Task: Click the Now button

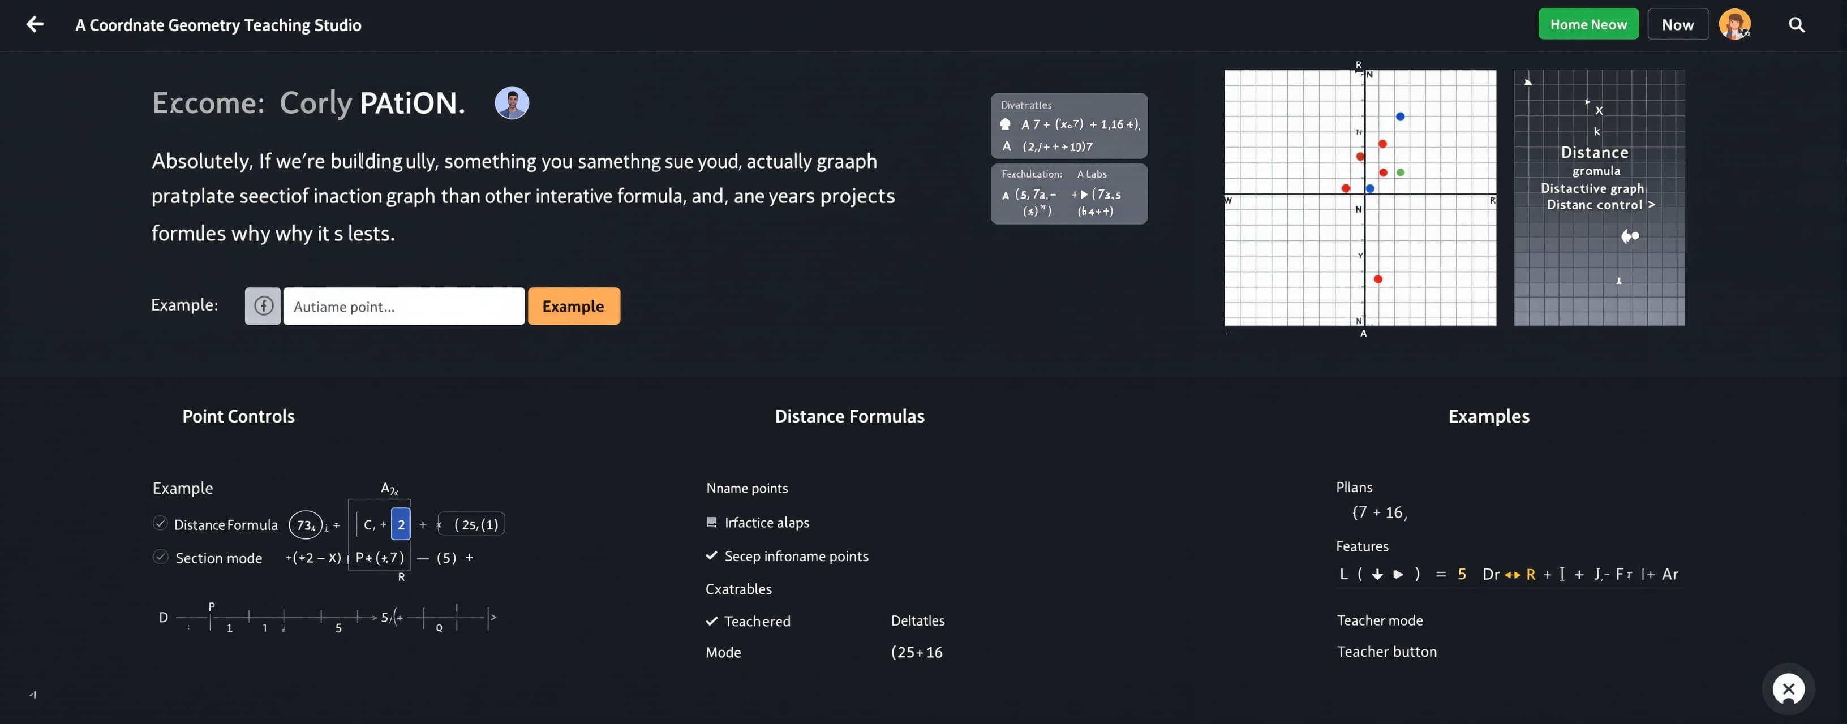Action: [x=1678, y=24]
